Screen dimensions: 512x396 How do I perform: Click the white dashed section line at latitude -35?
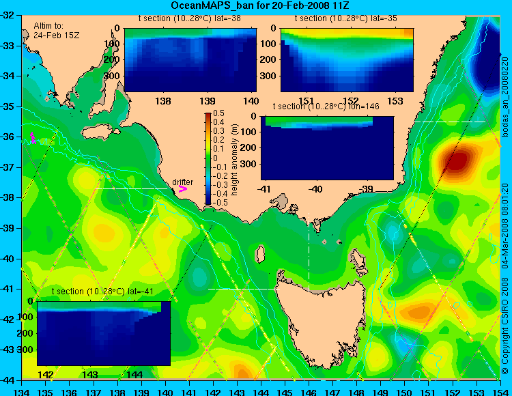coord(450,122)
